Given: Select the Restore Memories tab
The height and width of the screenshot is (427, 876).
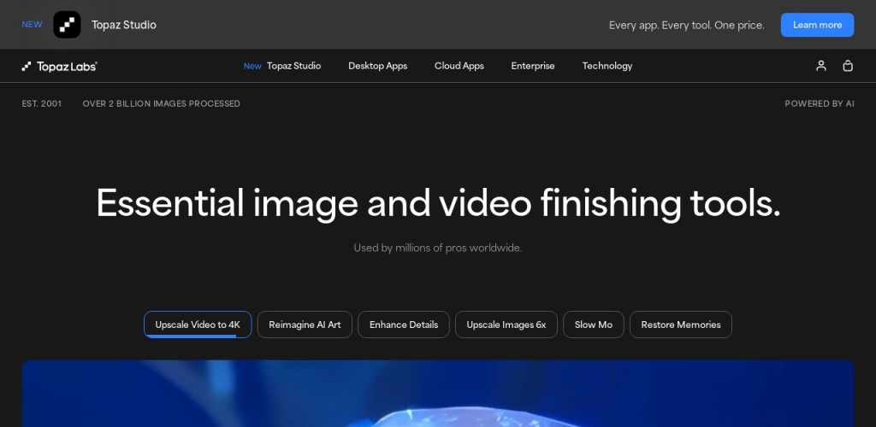Looking at the screenshot, I should (x=680, y=325).
